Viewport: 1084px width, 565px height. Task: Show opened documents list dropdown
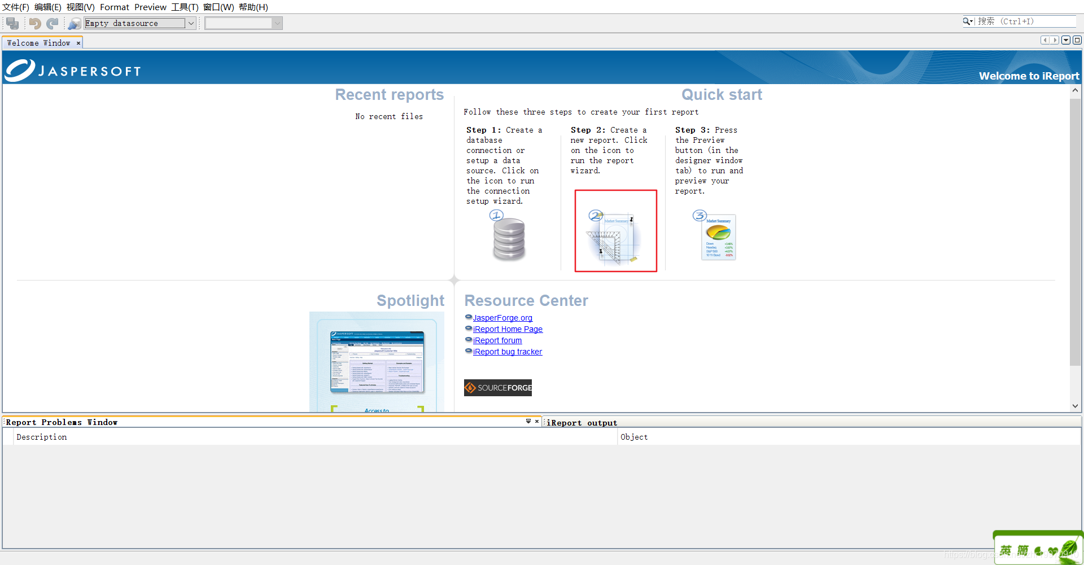pos(1066,40)
